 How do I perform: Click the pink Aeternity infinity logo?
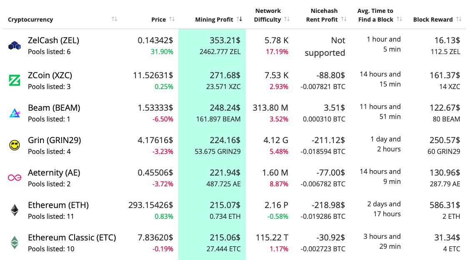coord(15,178)
